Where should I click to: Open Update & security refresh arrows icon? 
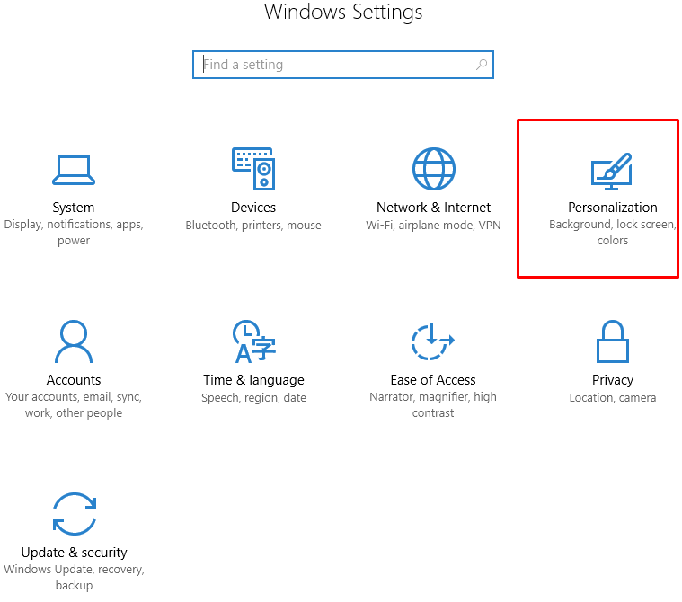(x=75, y=514)
